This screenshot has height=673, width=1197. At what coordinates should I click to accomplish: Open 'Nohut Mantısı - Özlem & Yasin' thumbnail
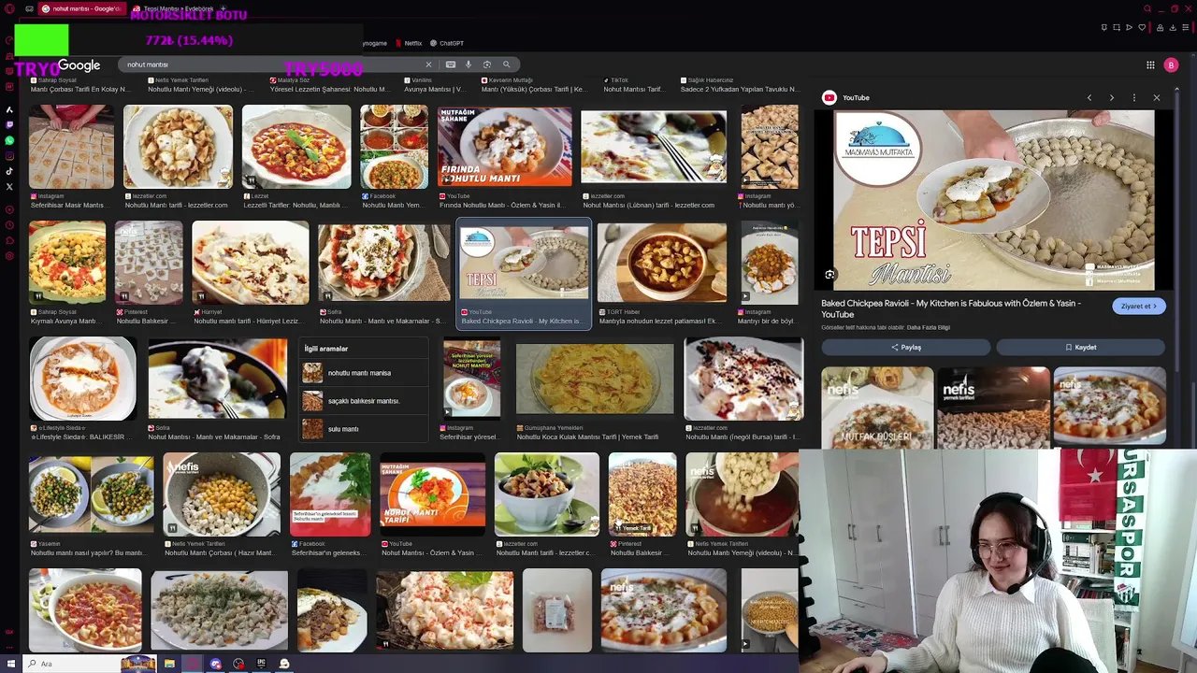[432, 495]
